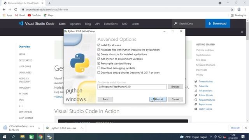Uncheck Precompile standard library

[x=99, y=63]
